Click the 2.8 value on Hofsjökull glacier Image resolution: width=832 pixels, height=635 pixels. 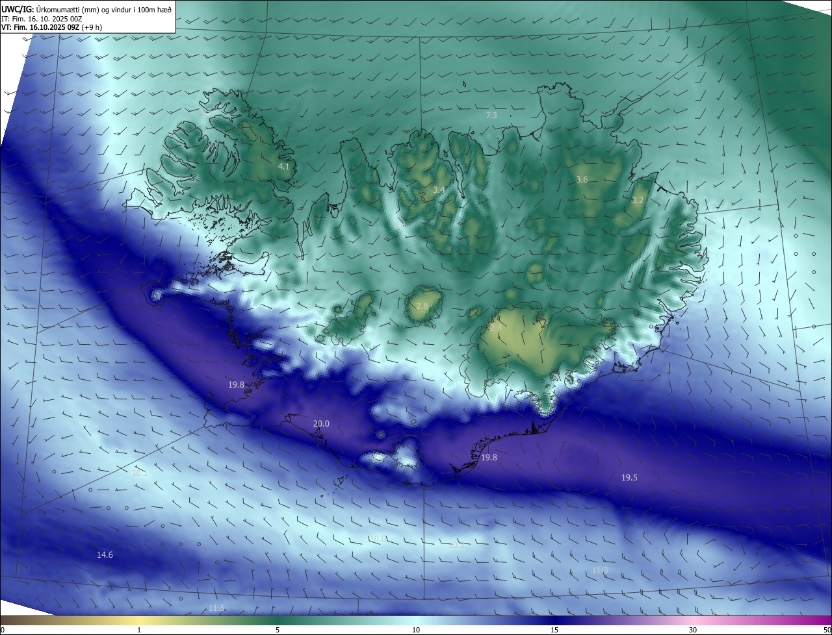coord(422,306)
